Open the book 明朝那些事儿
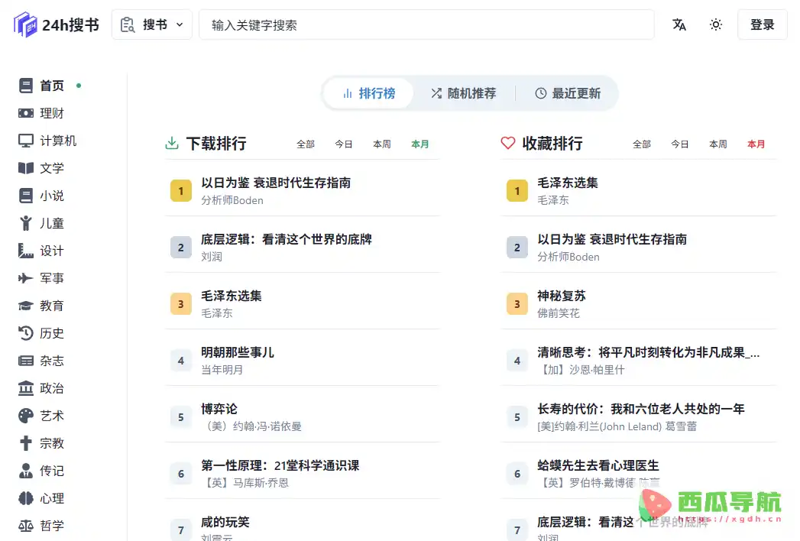The image size is (800, 541). pyautogui.click(x=237, y=353)
